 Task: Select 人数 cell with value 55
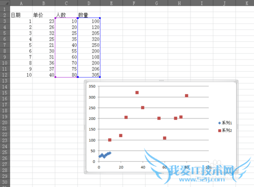(x=66, y=51)
